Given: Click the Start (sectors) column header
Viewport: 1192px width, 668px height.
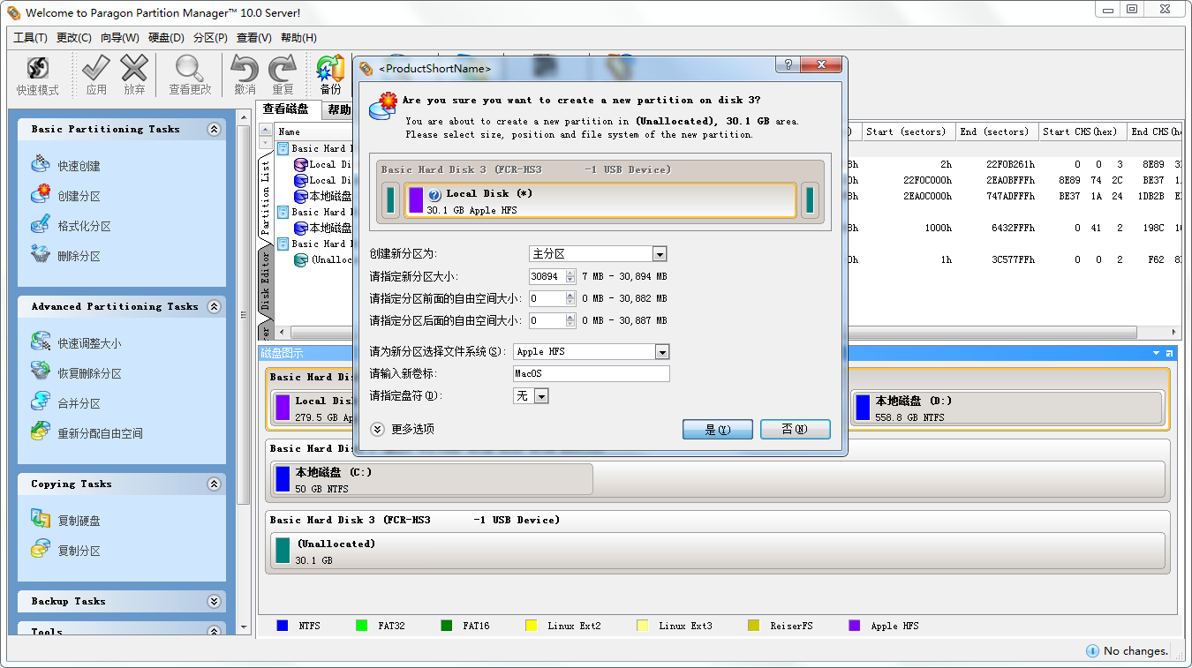Looking at the screenshot, I should (909, 131).
